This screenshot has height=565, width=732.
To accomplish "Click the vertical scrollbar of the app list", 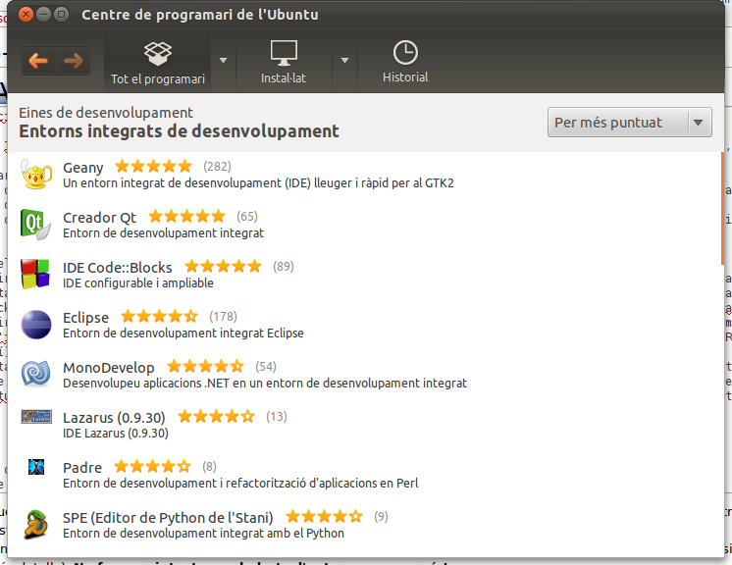I will click(721, 186).
